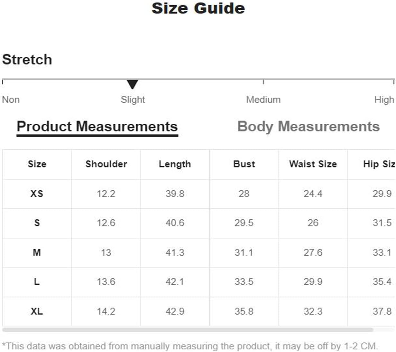Select the XL size row label

[37, 311]
